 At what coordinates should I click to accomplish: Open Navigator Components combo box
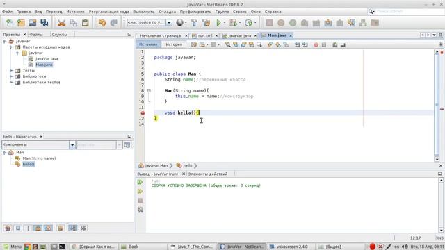[38, 145]
